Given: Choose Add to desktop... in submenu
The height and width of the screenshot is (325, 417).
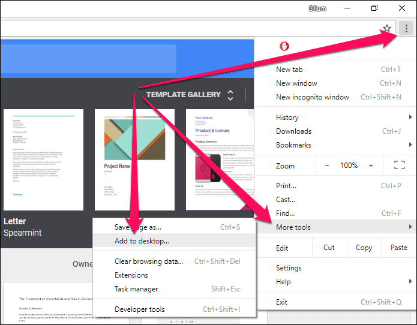Looking at the screenshot, I should (x=174, y=241).
